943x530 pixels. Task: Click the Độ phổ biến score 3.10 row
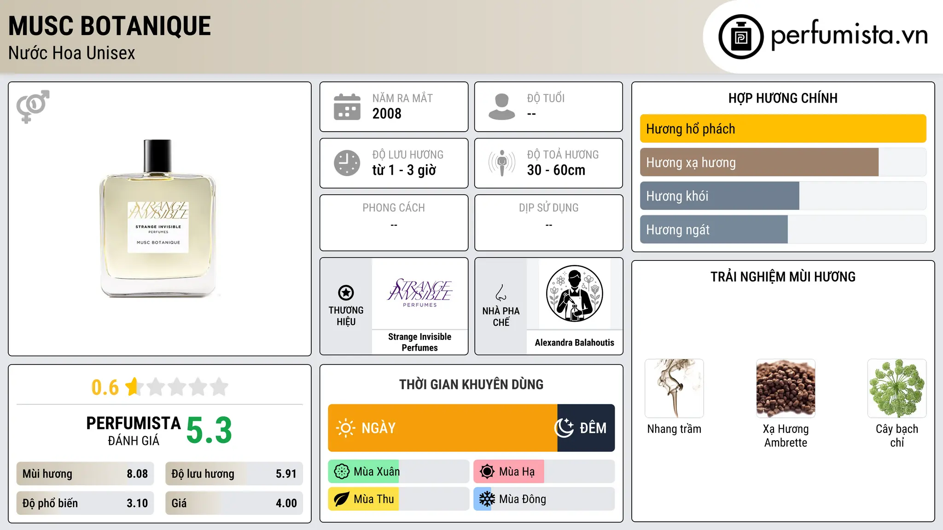(85, 503)
